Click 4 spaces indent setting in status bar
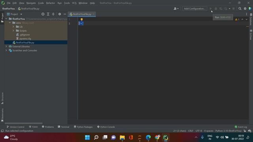Viewport: 253px width, 142px height. [x=208, y=131]
